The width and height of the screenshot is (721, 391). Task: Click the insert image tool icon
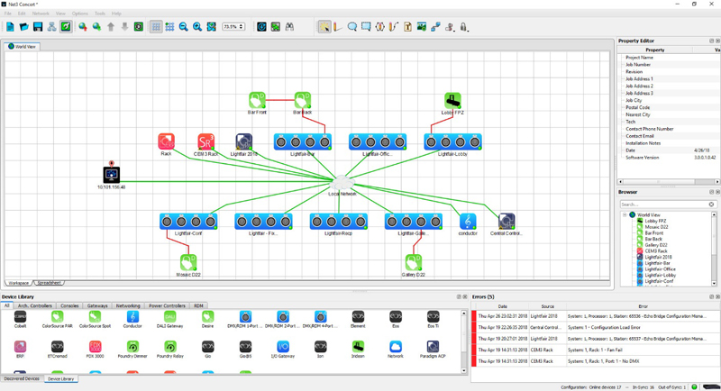[421, 27]
